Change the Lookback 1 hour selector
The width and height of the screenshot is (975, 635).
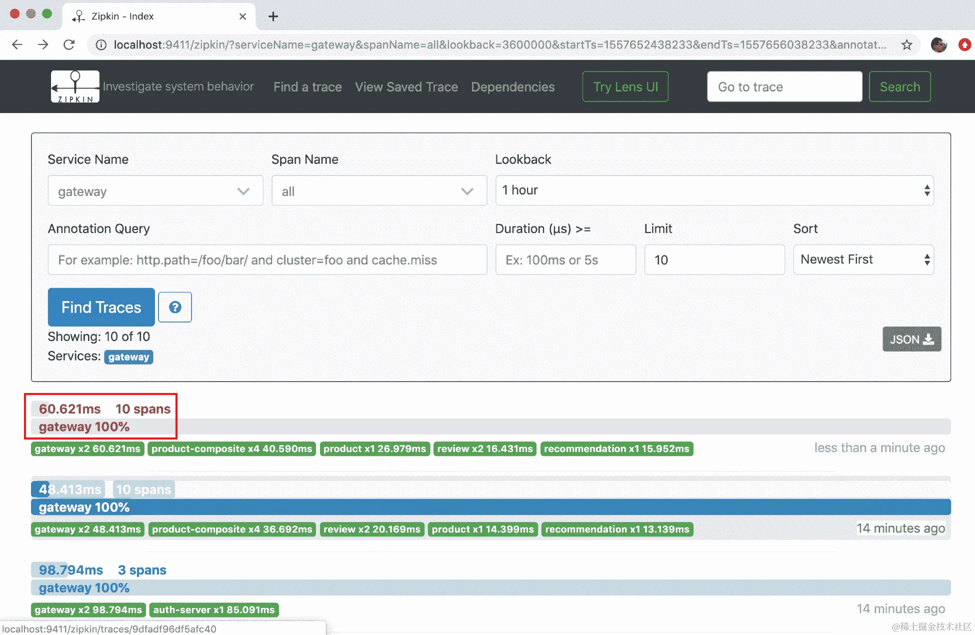pyautogui.click(x=714, y=190)
